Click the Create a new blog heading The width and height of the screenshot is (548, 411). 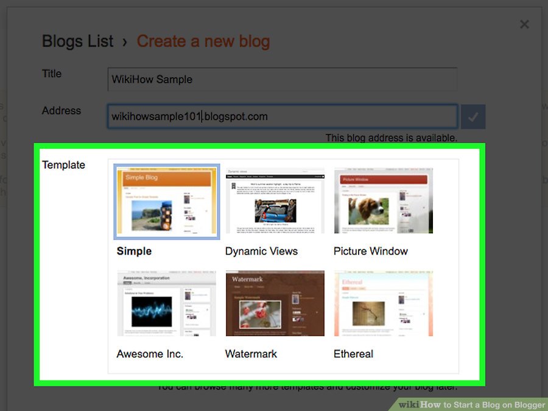click(x=203, y=41)
